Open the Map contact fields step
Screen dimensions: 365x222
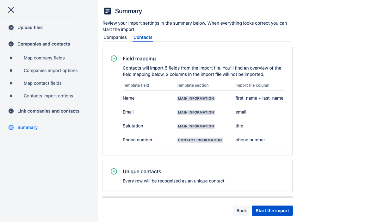(x=42, y=83)
